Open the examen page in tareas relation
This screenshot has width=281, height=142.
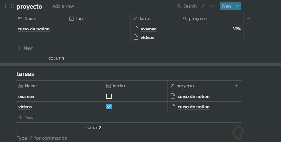(148, 29)
